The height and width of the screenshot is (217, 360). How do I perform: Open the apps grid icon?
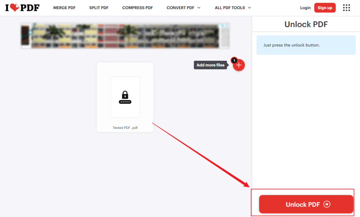346,7
